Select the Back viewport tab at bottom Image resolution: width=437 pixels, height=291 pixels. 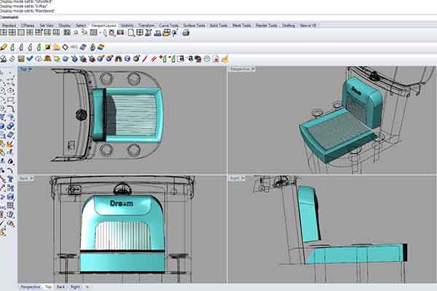pyautogui.click(x=60, y=287)
